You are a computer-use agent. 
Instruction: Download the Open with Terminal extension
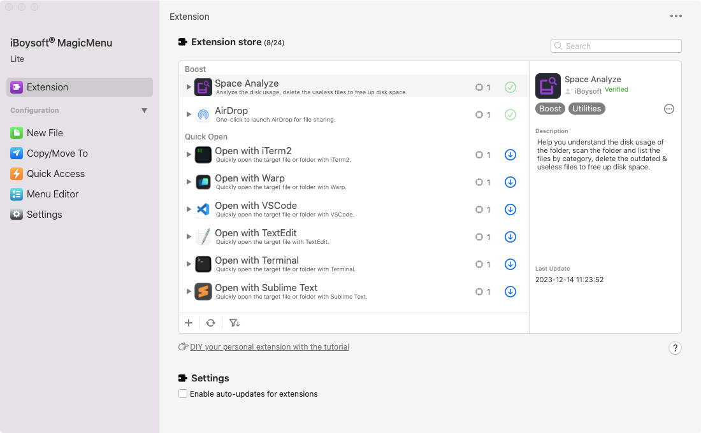click(x=510, y=264)
